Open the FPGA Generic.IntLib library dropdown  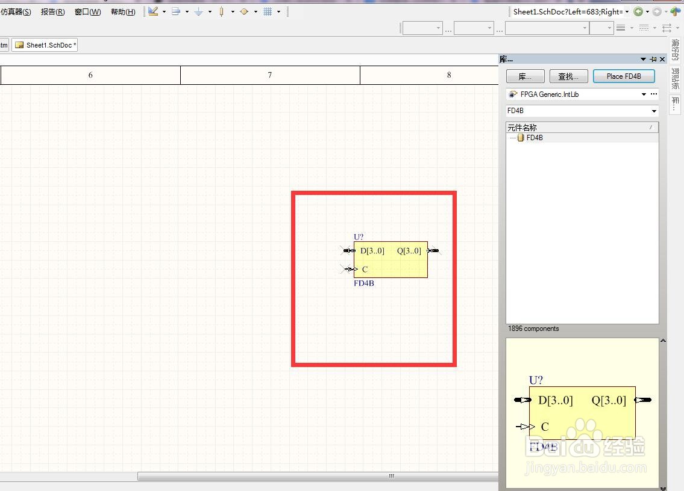tap(644, 94)
